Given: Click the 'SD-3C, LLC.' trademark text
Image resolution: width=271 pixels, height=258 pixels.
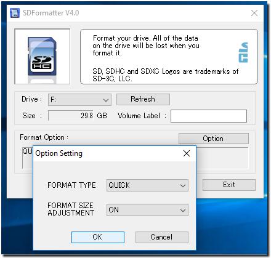Looking at the screenshot, I should coord(112,79).
